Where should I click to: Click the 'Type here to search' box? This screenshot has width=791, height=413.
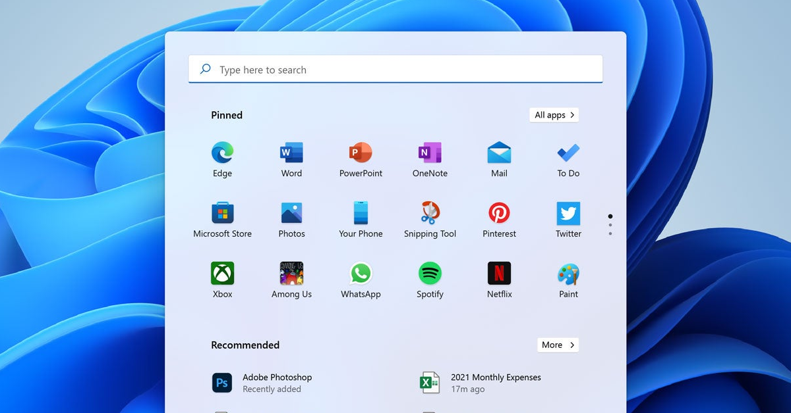coord(395,69)
